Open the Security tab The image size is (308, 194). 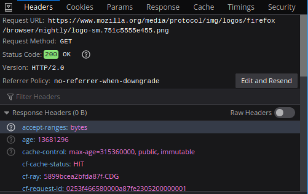pos(282,7)
